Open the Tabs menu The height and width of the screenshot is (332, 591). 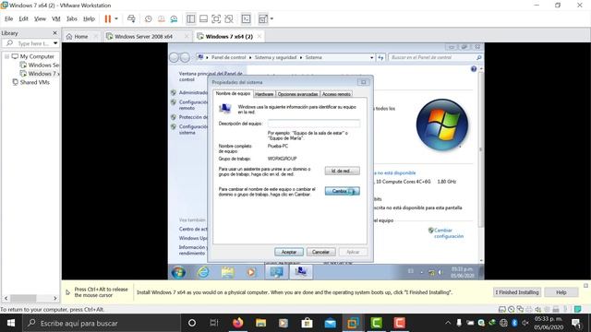tap(72, 18)
